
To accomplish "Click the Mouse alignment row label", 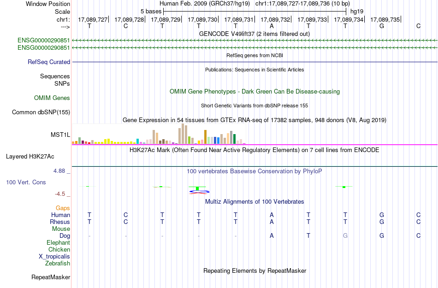I will 61,229.
